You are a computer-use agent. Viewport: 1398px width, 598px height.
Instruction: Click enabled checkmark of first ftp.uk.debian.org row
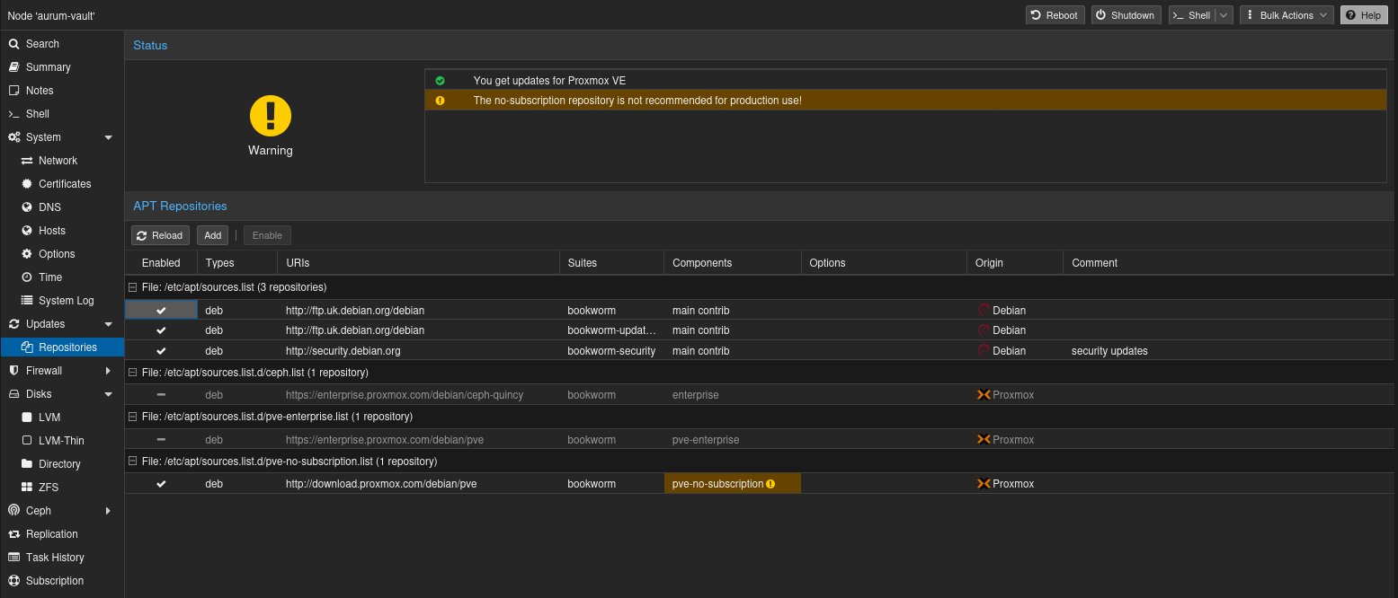click(161, 311)
